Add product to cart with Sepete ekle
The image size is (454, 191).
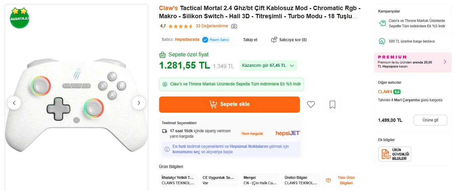[229, 104]
